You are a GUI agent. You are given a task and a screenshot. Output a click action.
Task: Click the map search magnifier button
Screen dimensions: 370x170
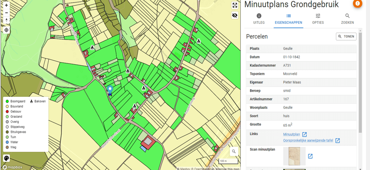(x=234, y=152)
